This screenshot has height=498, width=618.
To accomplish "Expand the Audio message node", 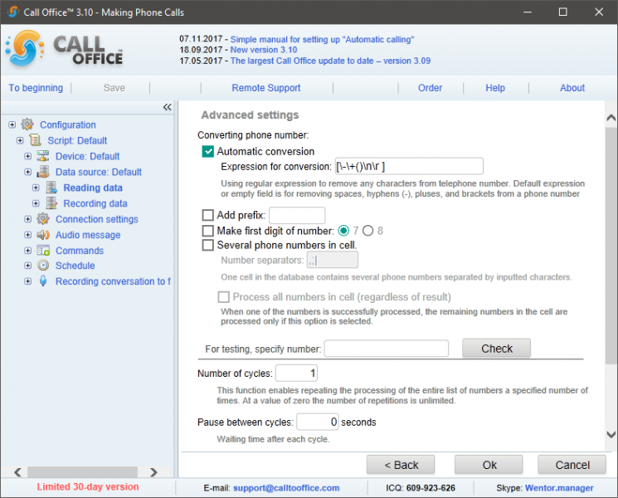I will click(27, 235).
